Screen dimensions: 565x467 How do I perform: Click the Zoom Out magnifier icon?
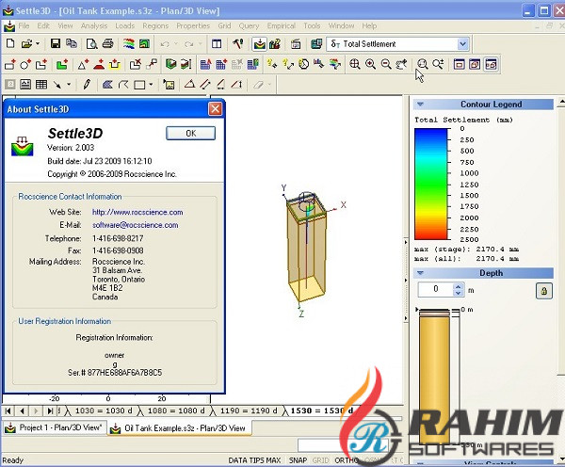pos(386,65)
